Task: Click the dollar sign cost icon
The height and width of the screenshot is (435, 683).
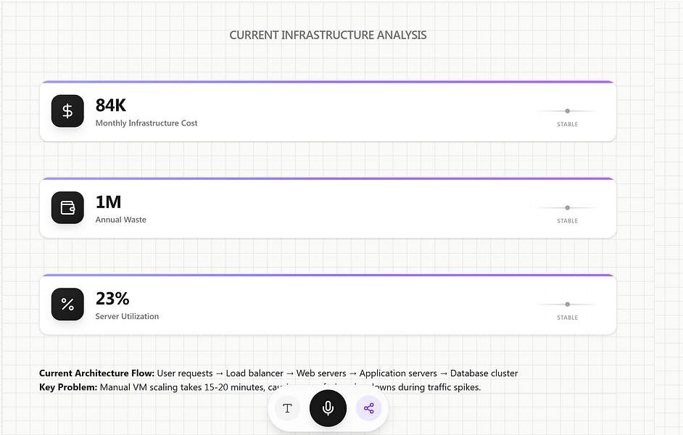Action: (x=67, y=111)
